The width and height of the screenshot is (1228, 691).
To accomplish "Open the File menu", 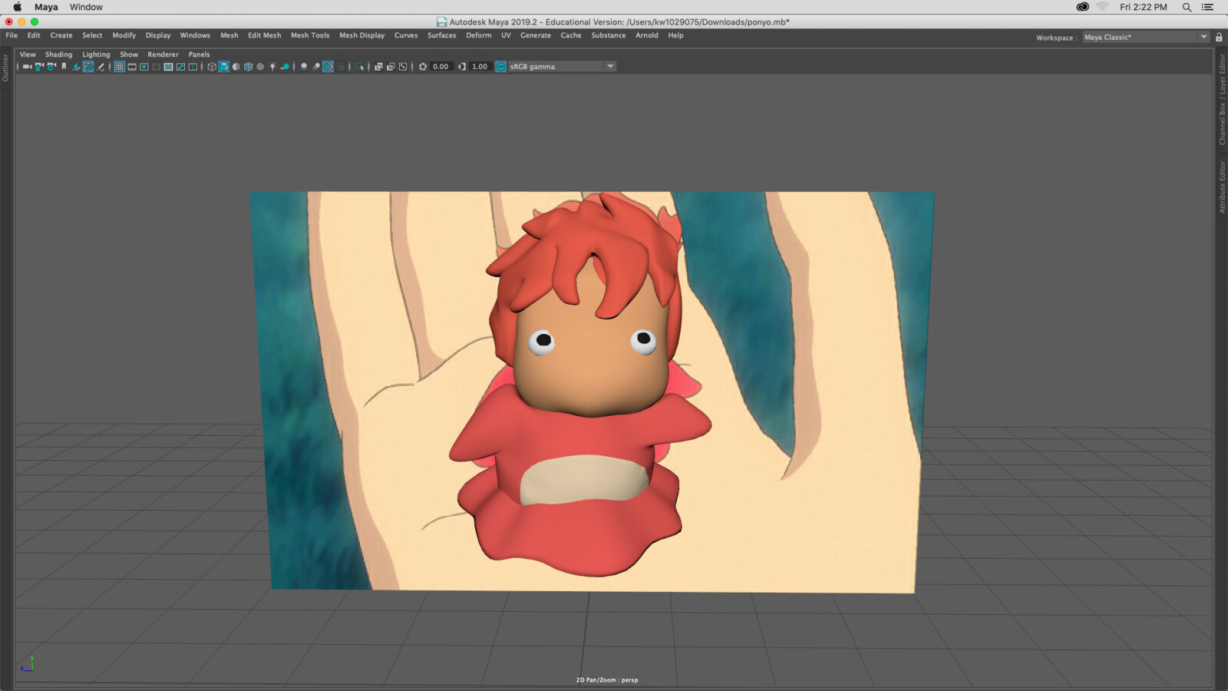I will (x=12, y=35).
